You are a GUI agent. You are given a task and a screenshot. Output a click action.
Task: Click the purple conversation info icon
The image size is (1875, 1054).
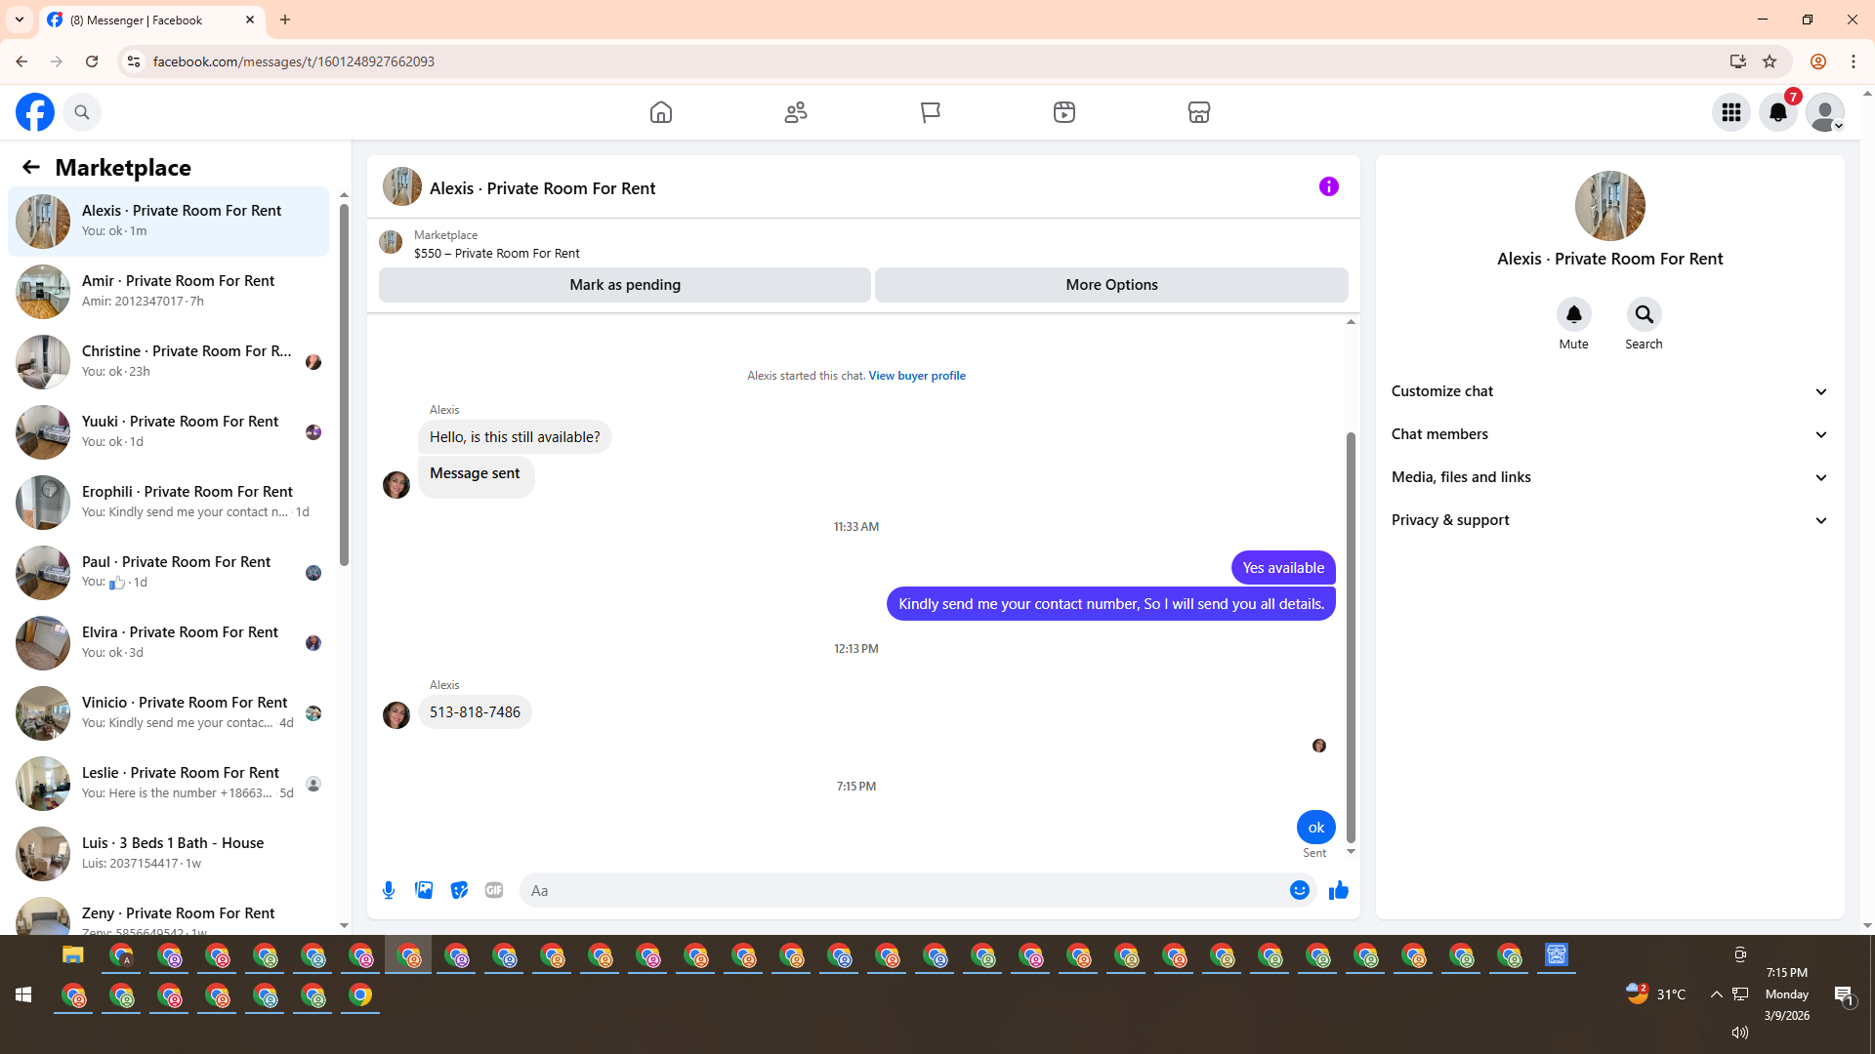1328,186
